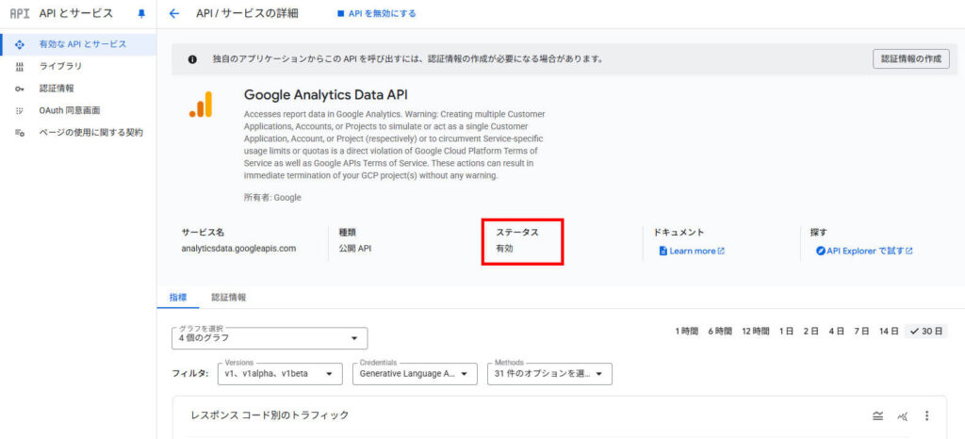Switch to the 認証情報 tab
Image resolution: width=965 pixels, height=439 pixels.
(228, 297)
